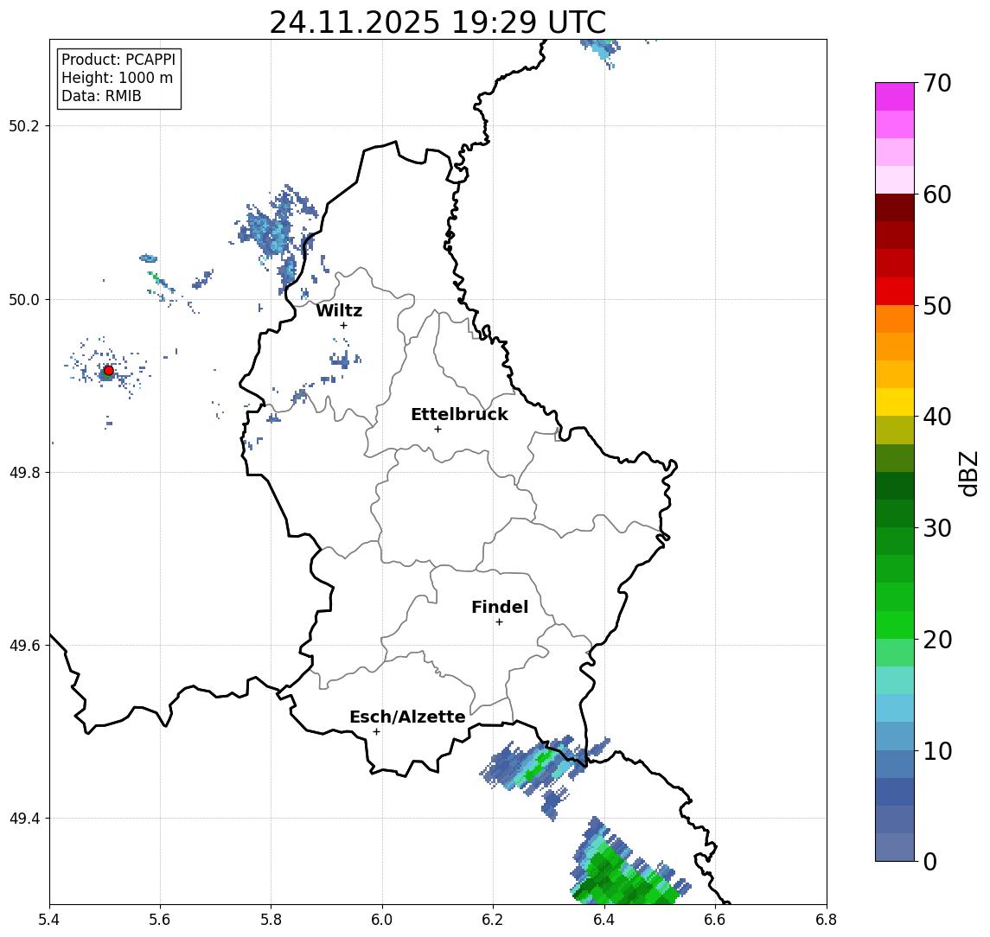The image size is (990, 937).
Task: Click the plus marker below Findel
Action: tap(499, 622)
